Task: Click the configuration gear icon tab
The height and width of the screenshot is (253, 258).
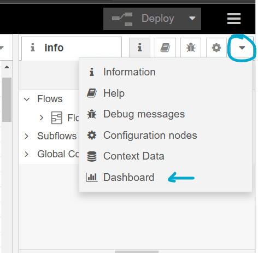Action: (x=216, y=48)
